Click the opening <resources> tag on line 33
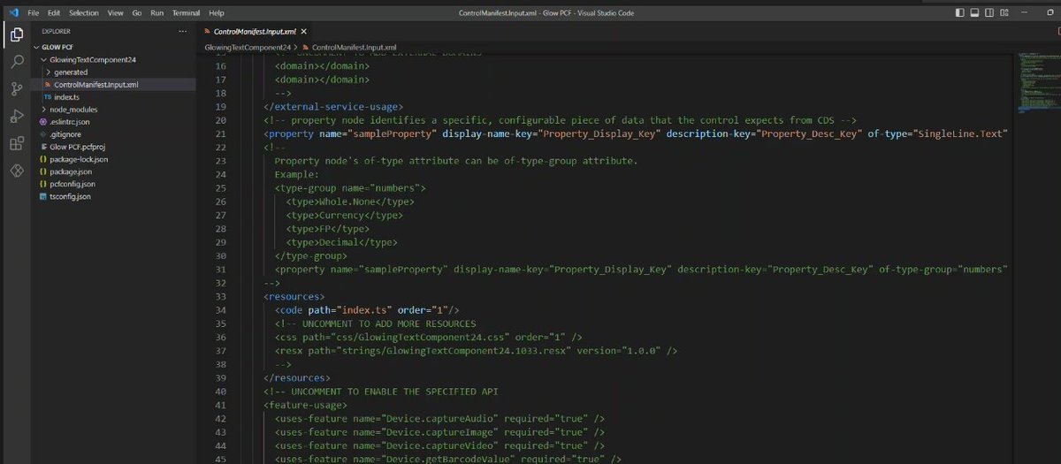 [x=294, y=296]
